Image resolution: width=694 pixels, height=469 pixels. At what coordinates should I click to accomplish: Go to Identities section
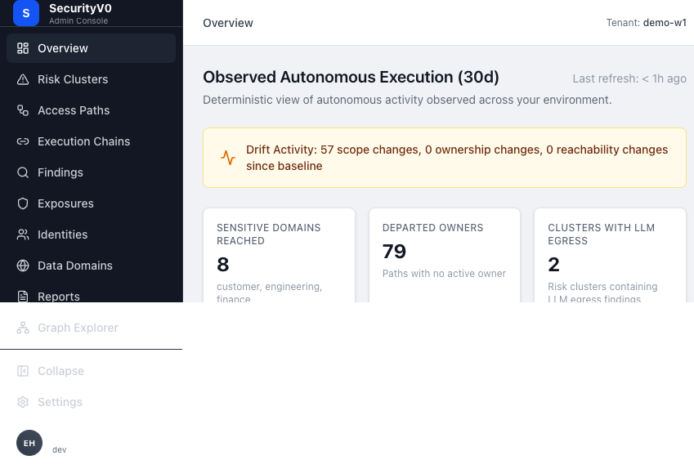pyautogui.click(x=92, y=234)
